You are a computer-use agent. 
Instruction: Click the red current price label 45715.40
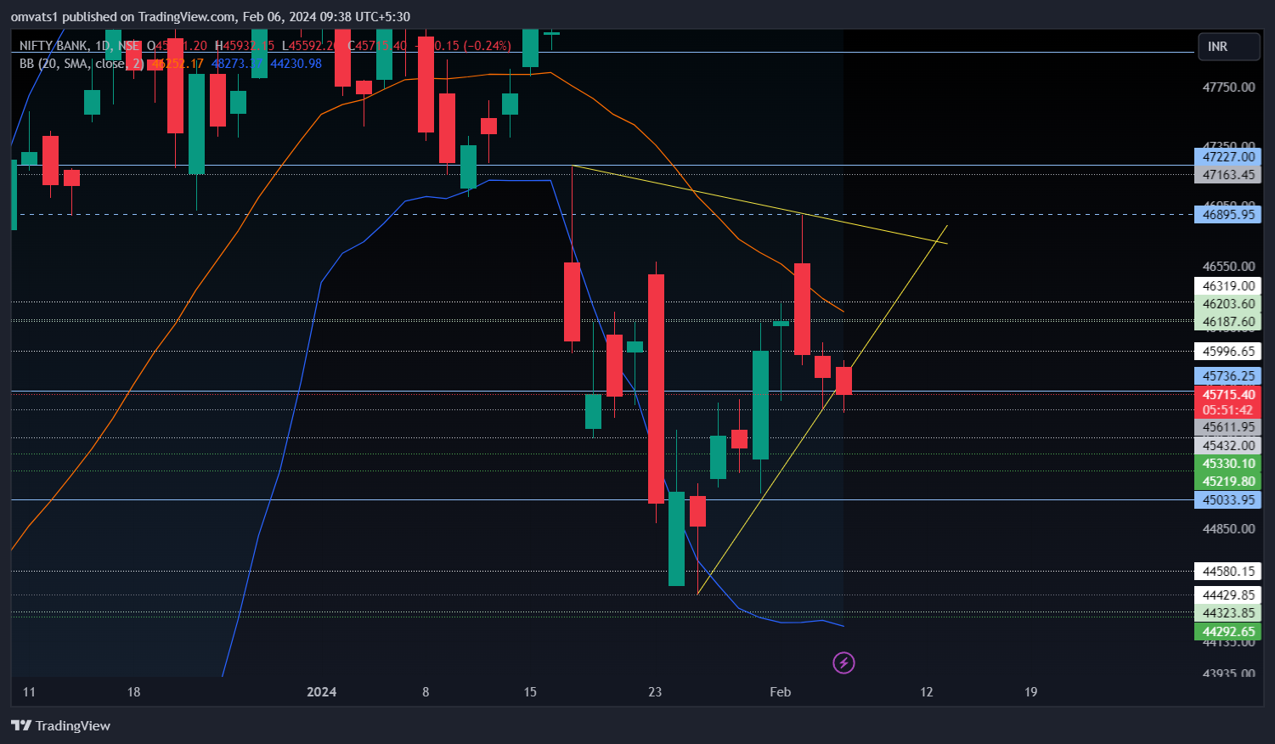tap(1227, 395)
